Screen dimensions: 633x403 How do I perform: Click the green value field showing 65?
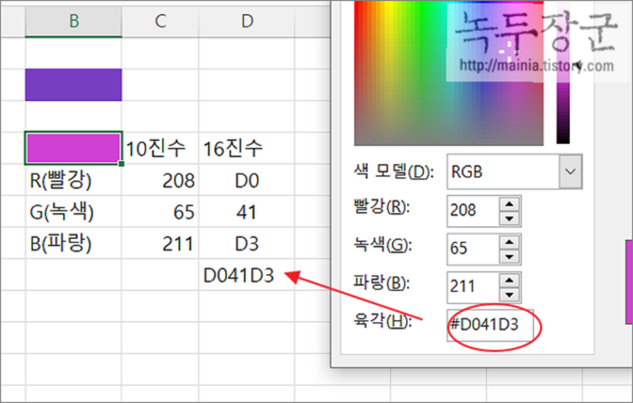pyautogui.click(x=473, y=249)
